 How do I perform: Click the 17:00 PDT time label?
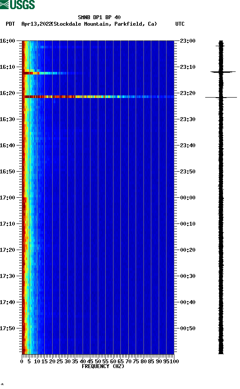click(7, 198)
